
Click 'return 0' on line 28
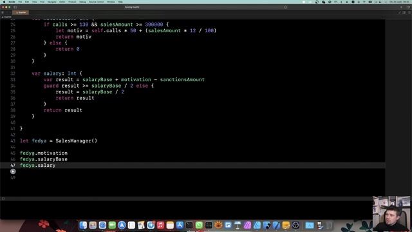(67, 49)
